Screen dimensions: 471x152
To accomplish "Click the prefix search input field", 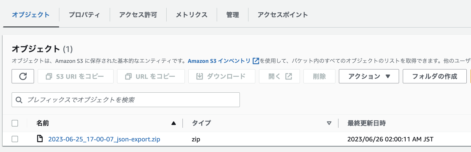I will click(101, 100).
